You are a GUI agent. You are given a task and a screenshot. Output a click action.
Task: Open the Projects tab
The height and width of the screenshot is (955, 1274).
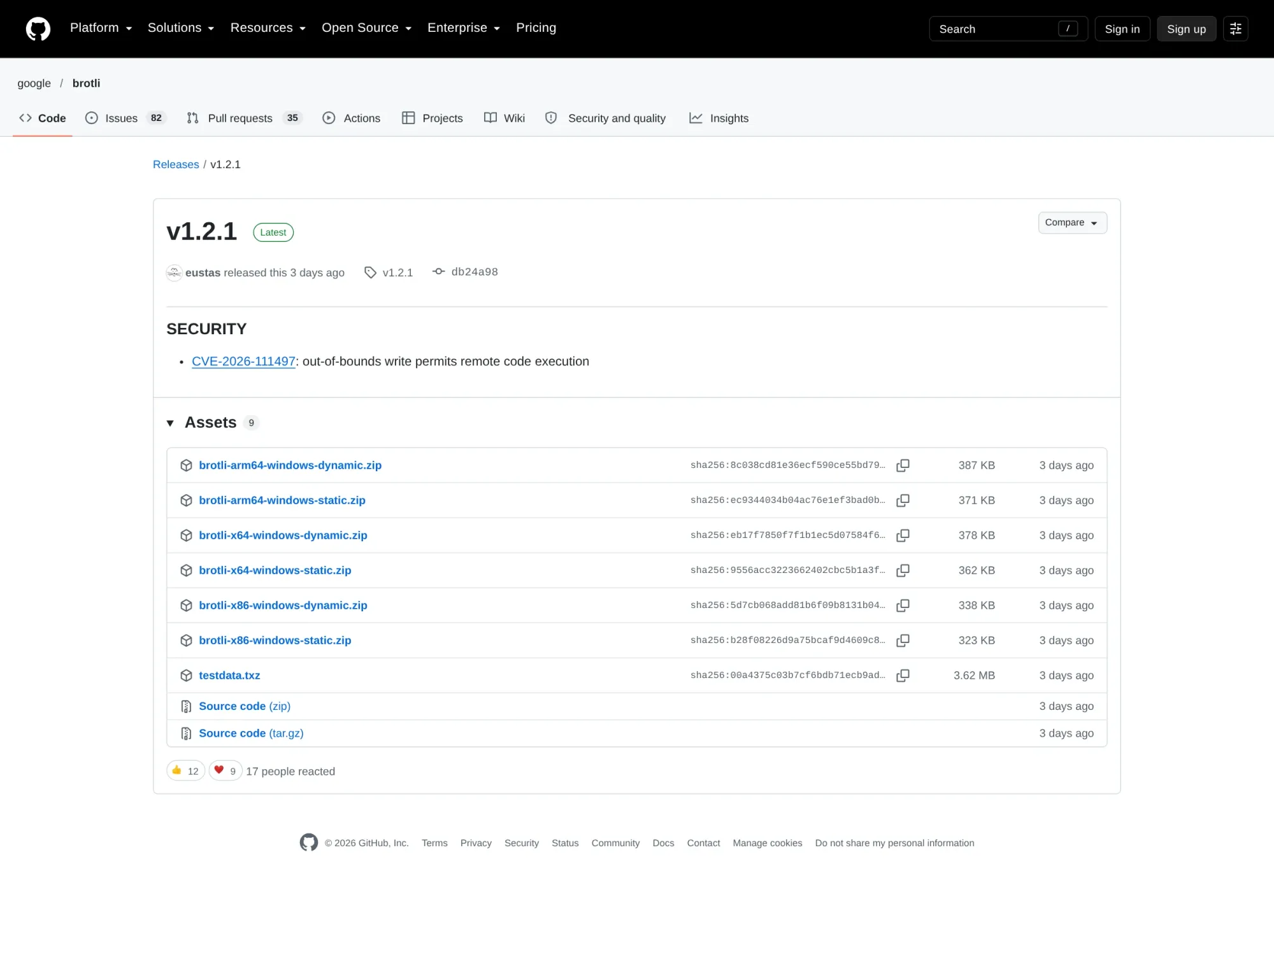(x=433, y=118)
